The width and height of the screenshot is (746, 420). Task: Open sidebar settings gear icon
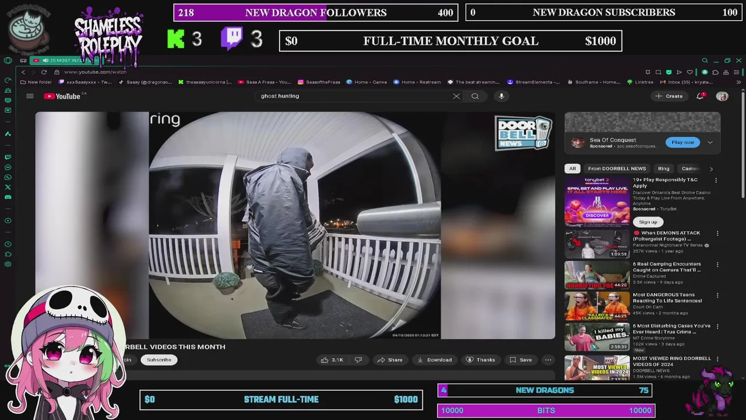point(8,264)
